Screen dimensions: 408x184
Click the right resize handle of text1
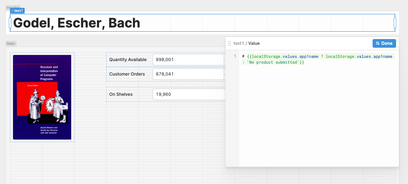[x=395, y=23]
